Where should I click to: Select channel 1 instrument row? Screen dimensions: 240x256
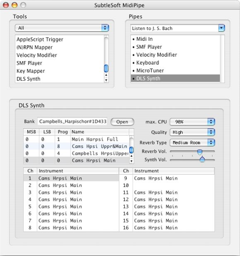click(71, 178)
